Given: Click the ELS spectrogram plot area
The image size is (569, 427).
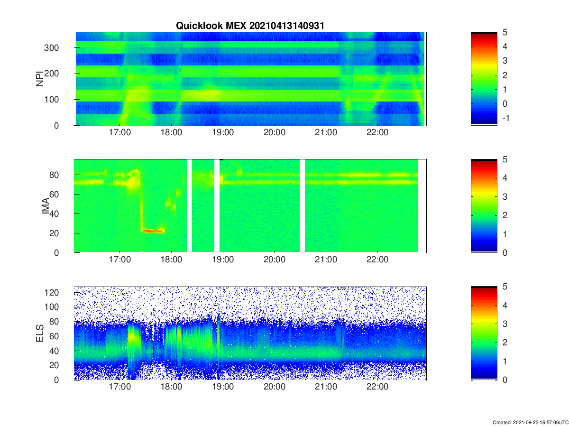Looking at the screenshot, I should [x=250, y=333].
